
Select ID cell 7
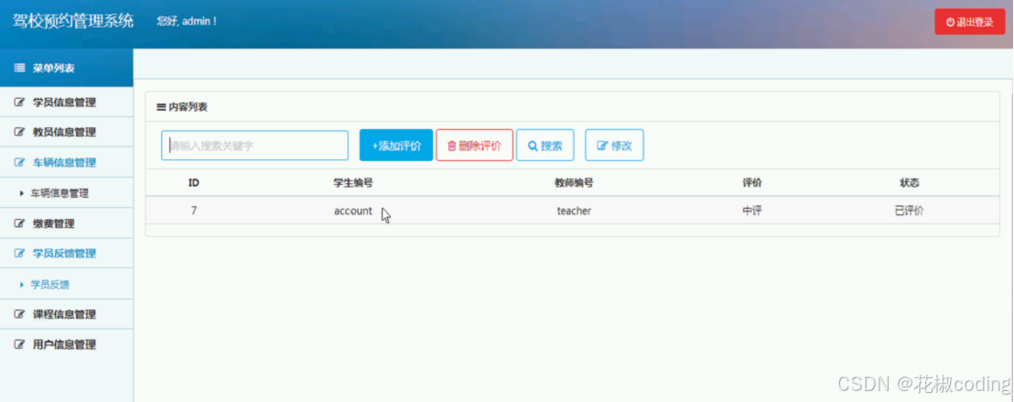coord(194,211)
